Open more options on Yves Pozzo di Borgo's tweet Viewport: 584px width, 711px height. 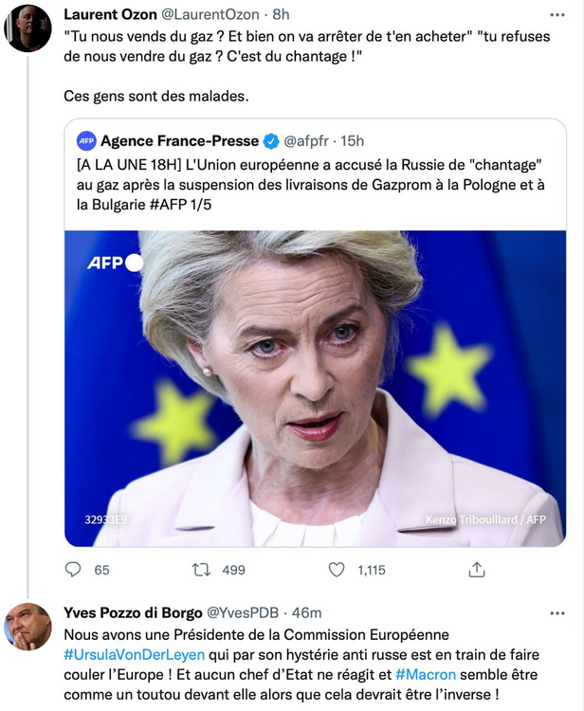coord(557,612)
